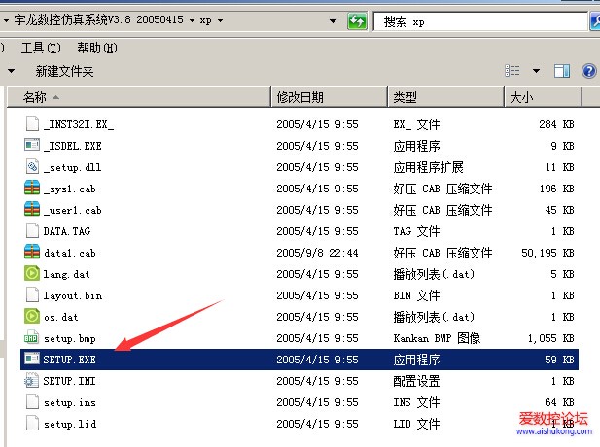Click the layout.bin file icon
This screenshot has height=447, width=600.
point(32,295)
